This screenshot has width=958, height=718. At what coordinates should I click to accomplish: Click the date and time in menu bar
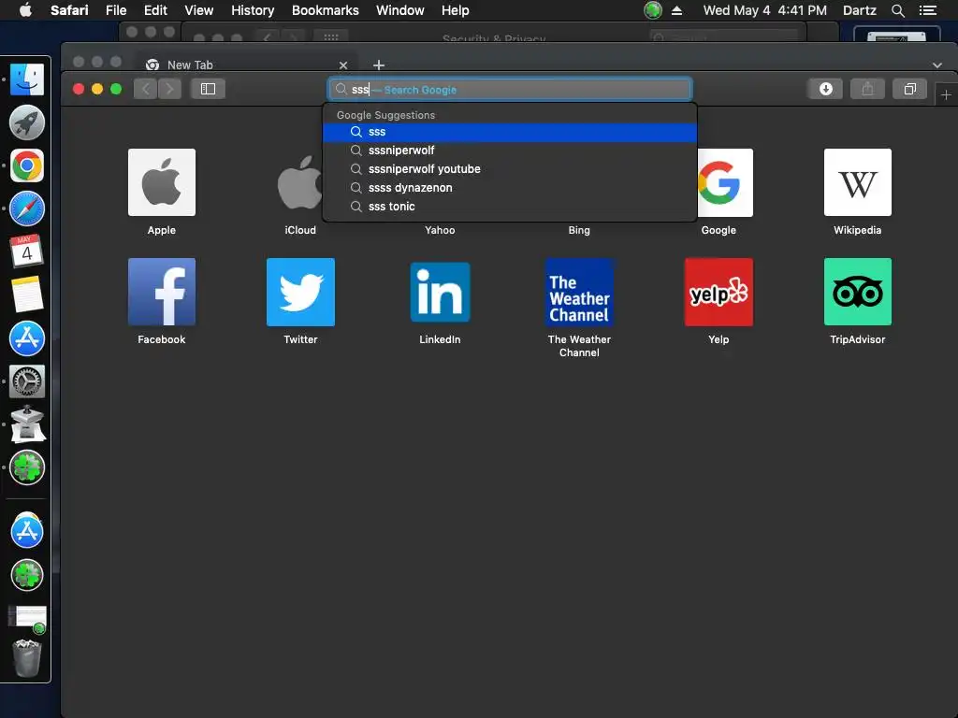pyautogui.click(x=765, y=10)
